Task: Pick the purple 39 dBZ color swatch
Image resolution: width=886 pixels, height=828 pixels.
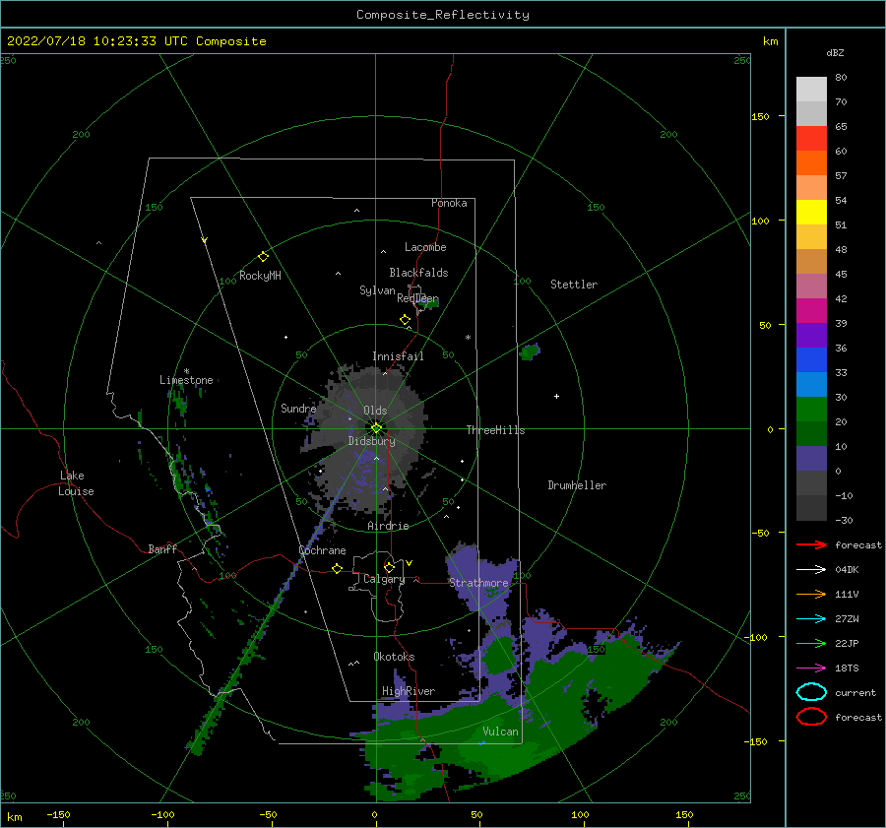Action: (811, 335)
